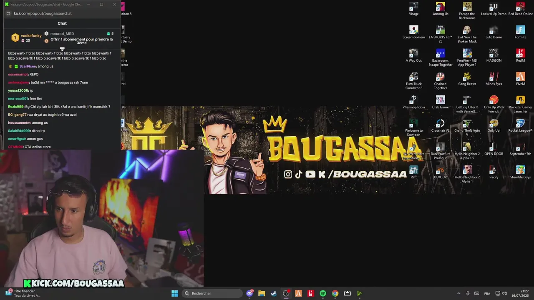Open Getting Over It with Bennett shortcut
This screenshot has height=300, width=534.
pyautogui.click(x=467, y=105)
